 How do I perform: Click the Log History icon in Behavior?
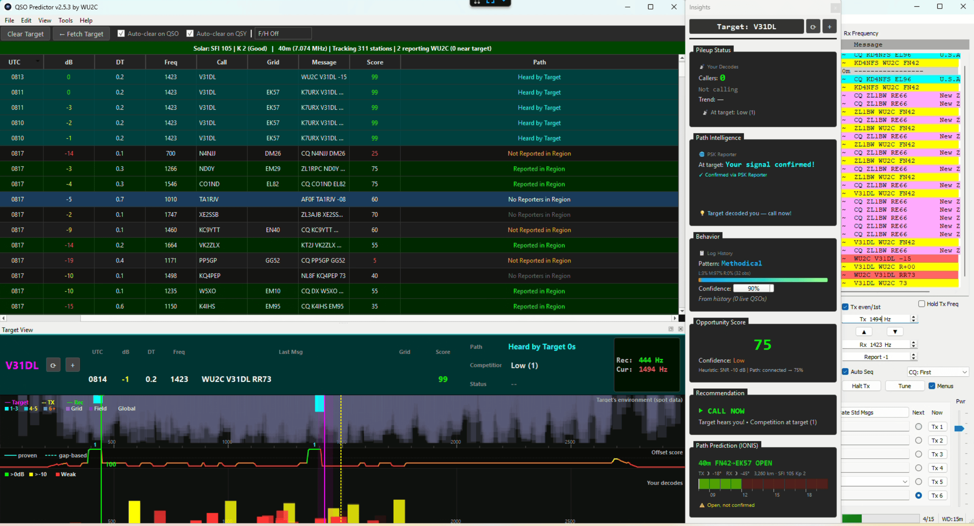coord(702,254)
